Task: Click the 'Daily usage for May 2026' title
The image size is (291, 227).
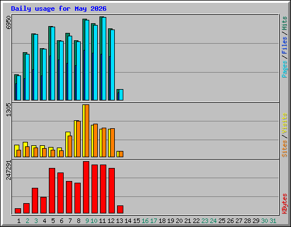Action: click(59, 9)
